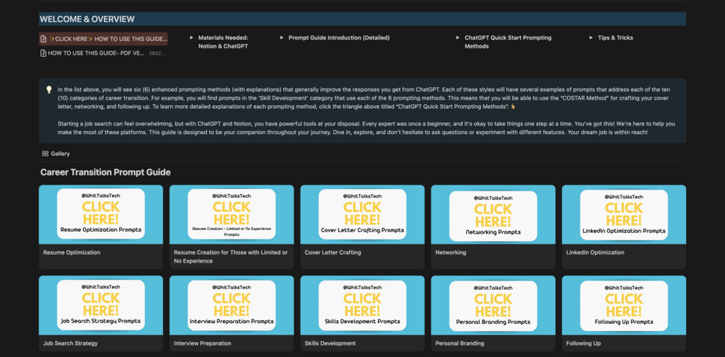Image resolution: width=725 pixels, height=357 pixels.
Task: Select the Gallery view tab
Action: [x=56, y=154]
